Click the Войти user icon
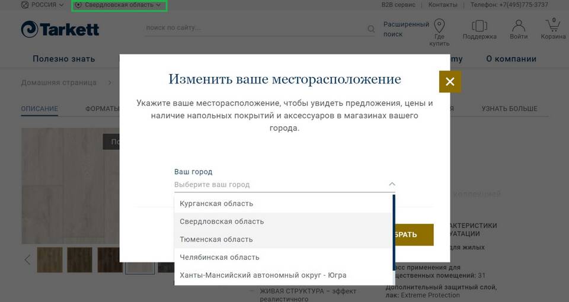Image resolution: width=569 pixels, height=302 pixels. [519, 30]
